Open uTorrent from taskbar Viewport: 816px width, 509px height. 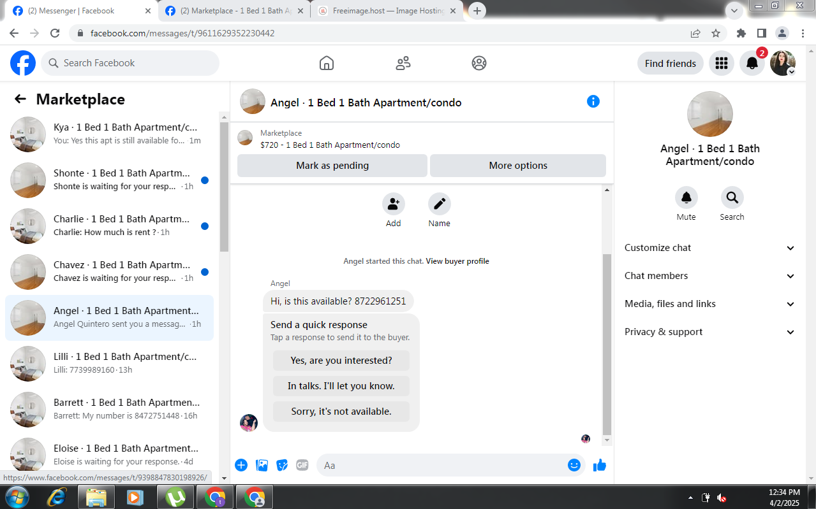[175, 497]
